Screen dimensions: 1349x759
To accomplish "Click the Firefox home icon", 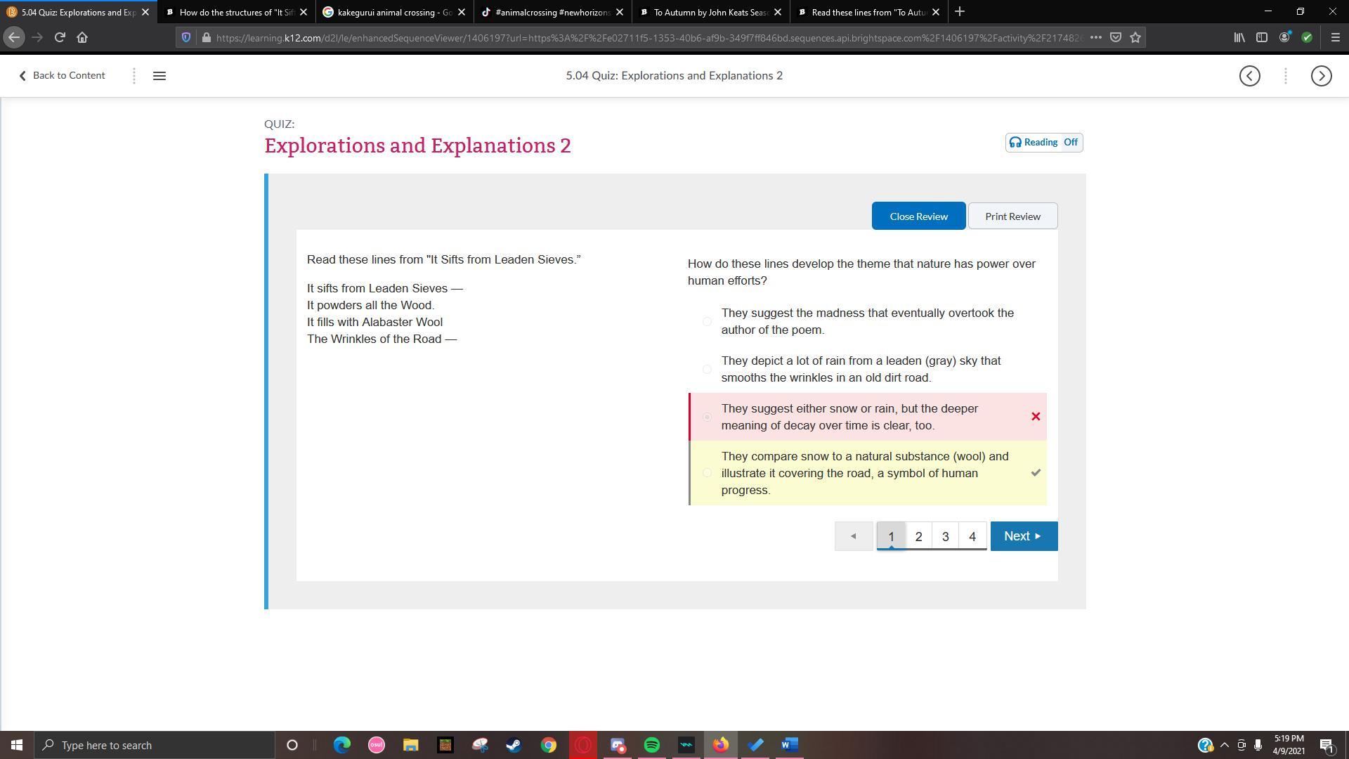I will click(x=82, y=38).
